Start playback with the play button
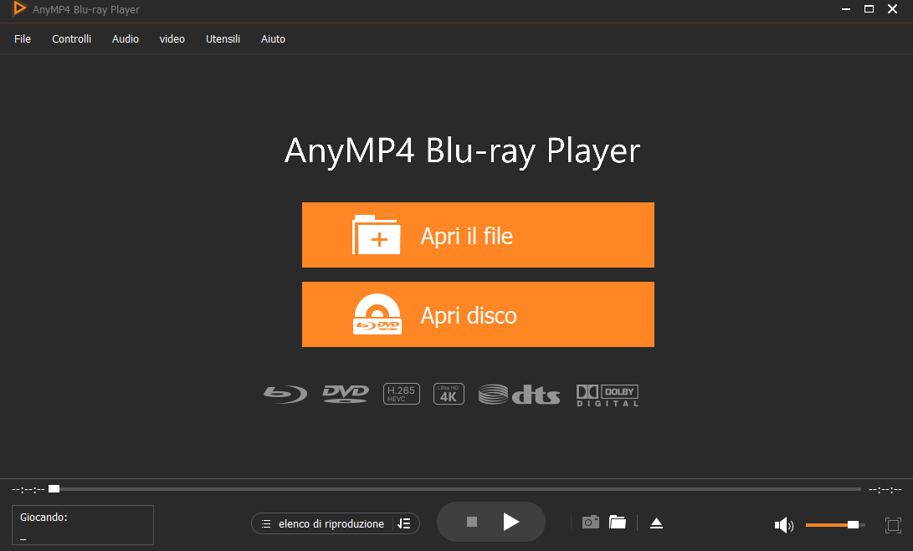 point(510,522)
